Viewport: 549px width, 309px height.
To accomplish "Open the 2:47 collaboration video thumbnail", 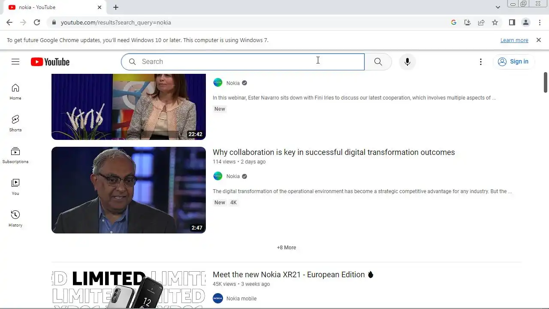I will (129, 190).
